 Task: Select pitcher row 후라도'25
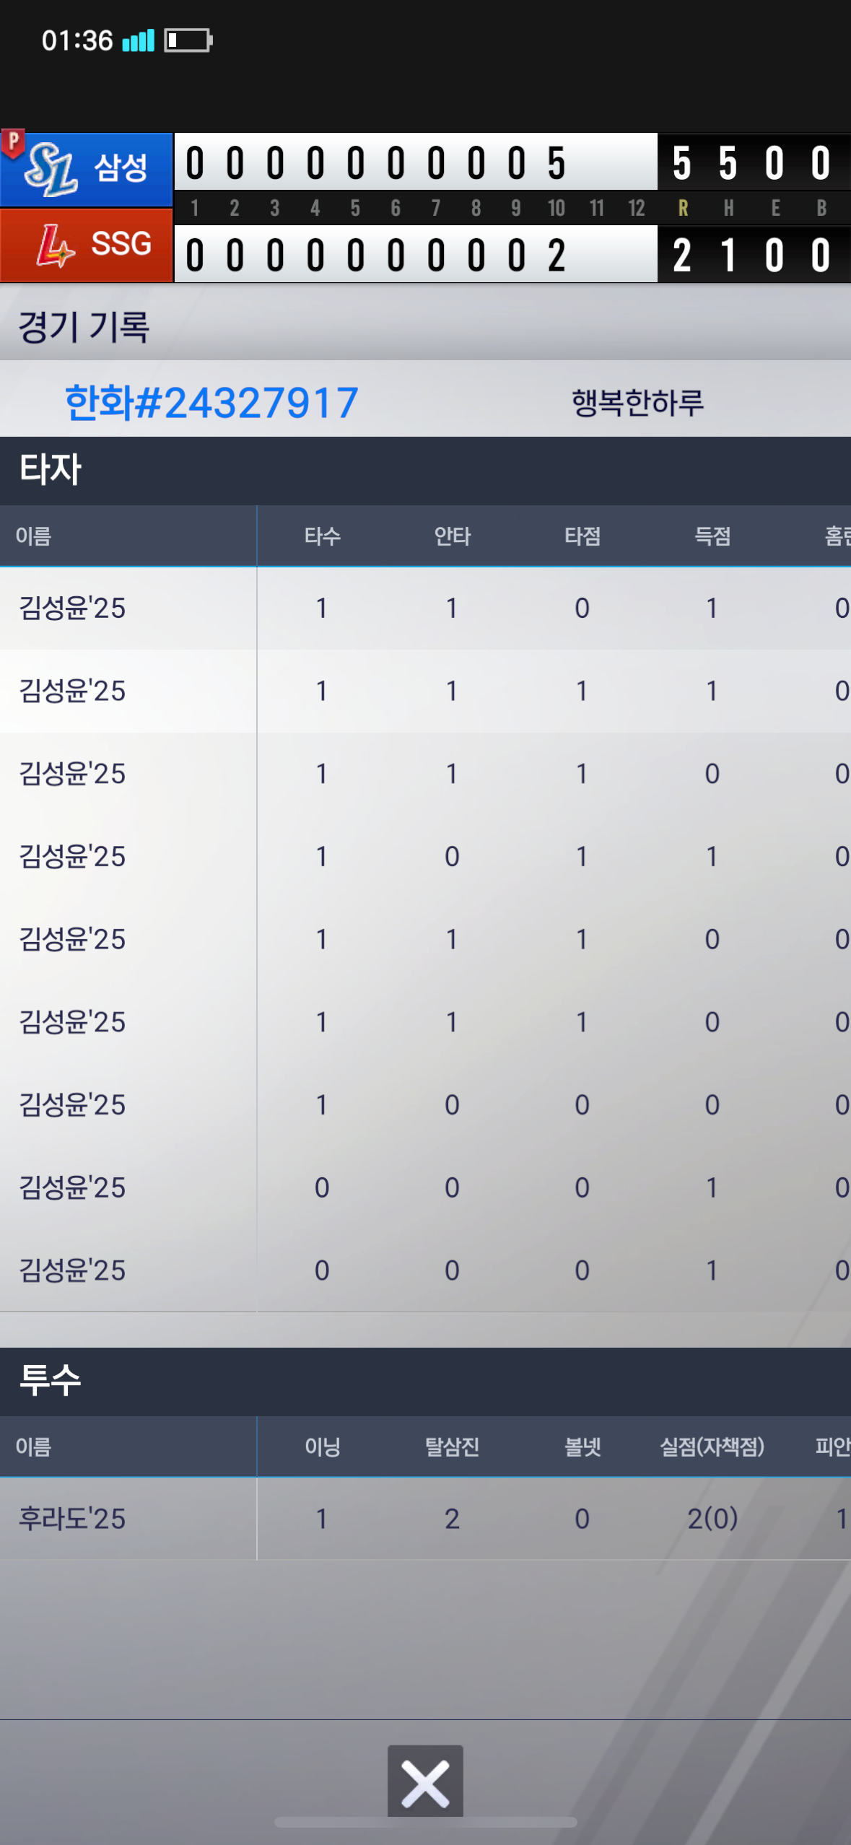72,1519
